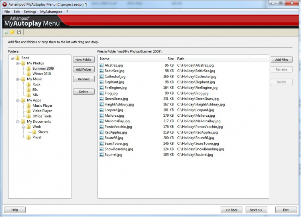Select the Summer 2009 folder
301x217 pixels.
tap(43, 68)
